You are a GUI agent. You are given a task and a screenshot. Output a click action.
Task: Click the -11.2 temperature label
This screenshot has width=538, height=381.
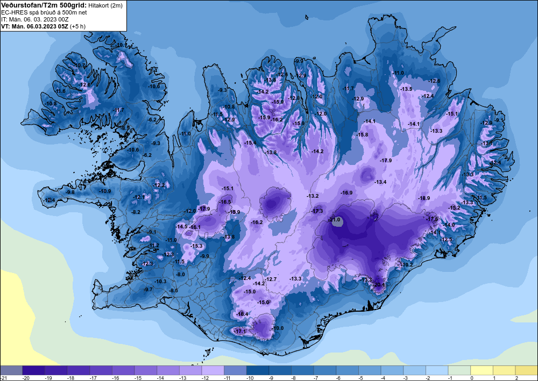(154, 246)
